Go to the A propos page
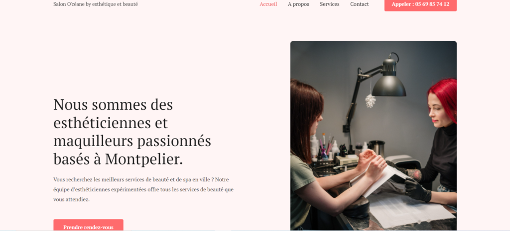This screenshot has height=231, width=510. coord(298,4)
